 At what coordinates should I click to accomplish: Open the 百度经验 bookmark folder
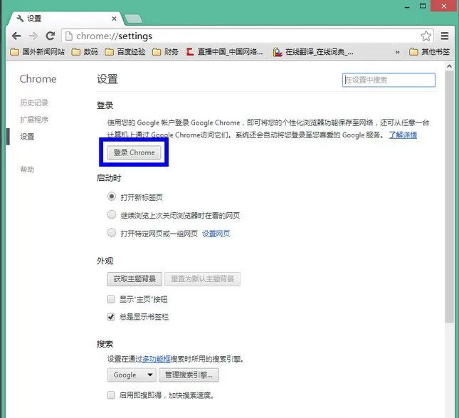point(125,52)
